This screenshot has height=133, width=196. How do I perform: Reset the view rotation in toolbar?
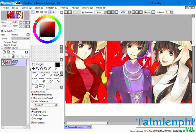tap(141, 12)
